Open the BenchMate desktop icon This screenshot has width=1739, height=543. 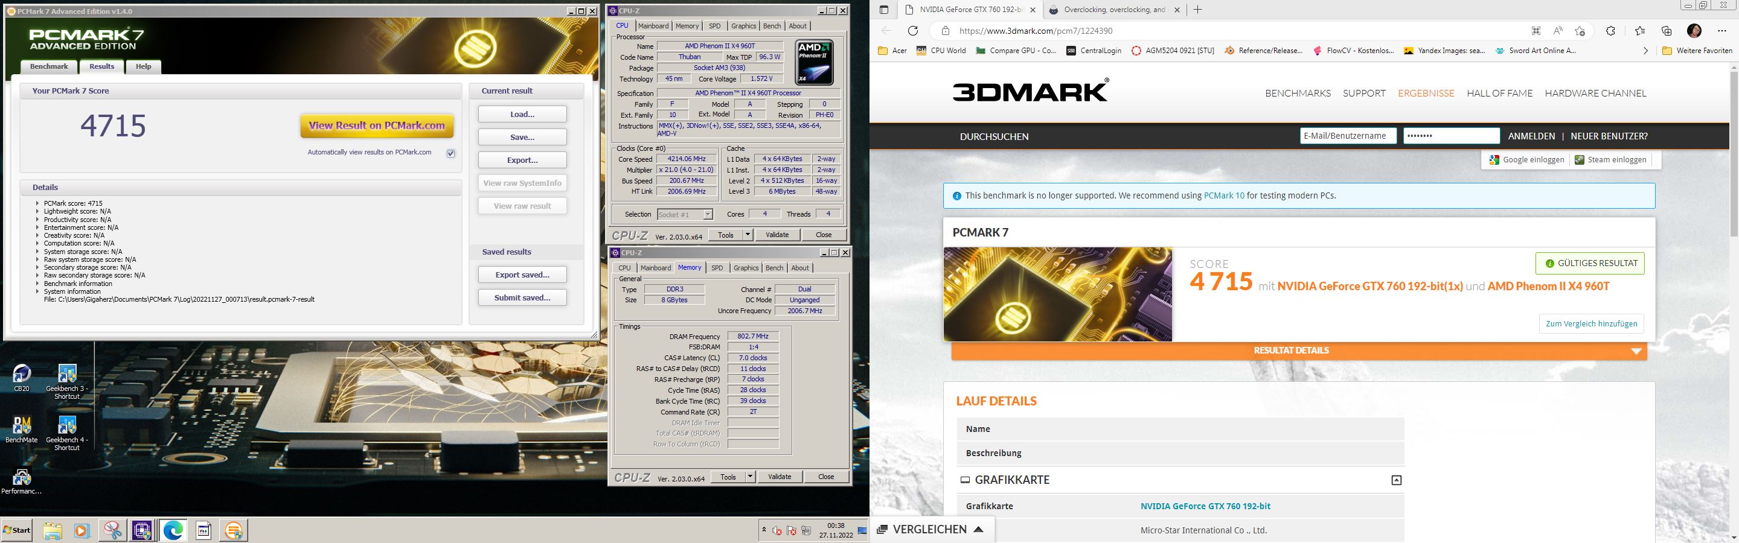(x=22, y=430)
